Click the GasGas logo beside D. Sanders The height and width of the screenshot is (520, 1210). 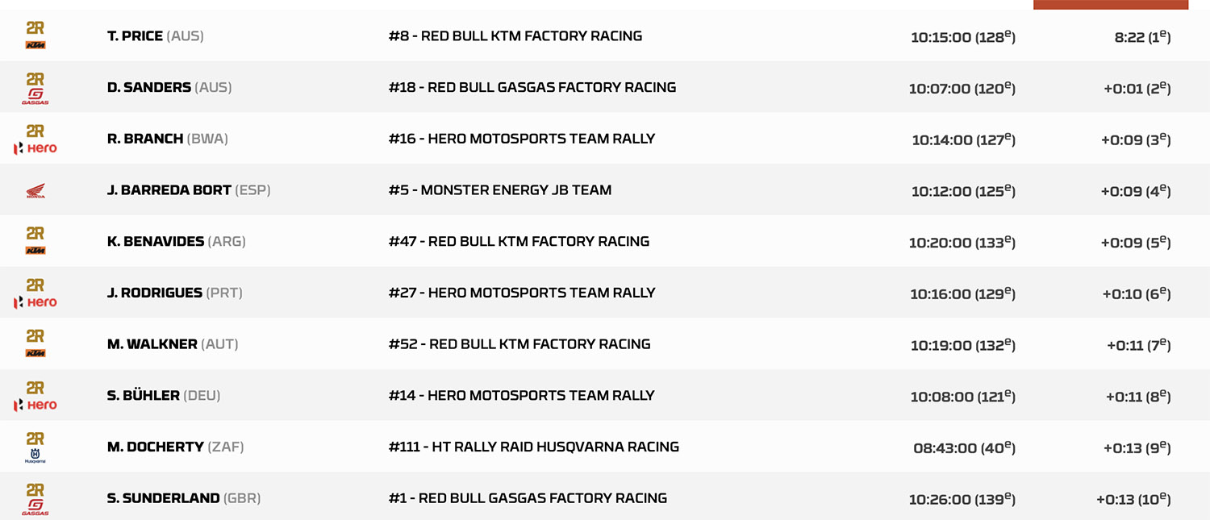pyautogui.click(x=35, y=97)
